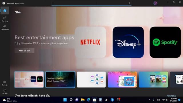This screenshot has height=103, width=183.
Task: Open the Disney+ app tile
Action: coord(128,42)
